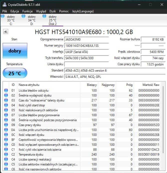Click the Własności field S.M.A.R.T., APM, NCQ, GPL
Viewport: 167px width, 173px height.
coord(115,77)
